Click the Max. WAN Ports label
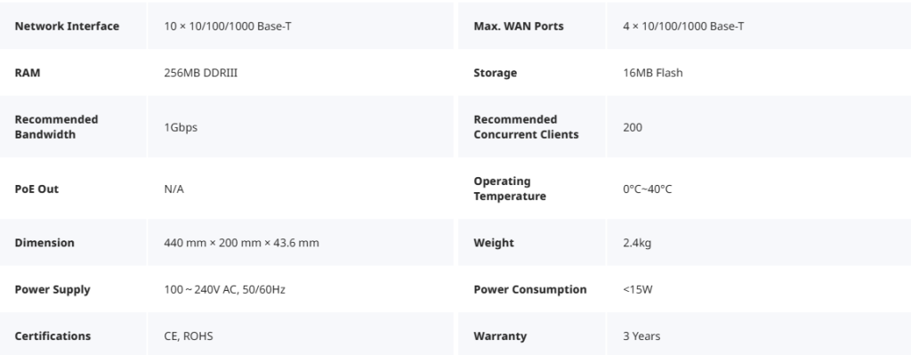The image size is (911, 355). pyautogui.click(x=519, y=26)
